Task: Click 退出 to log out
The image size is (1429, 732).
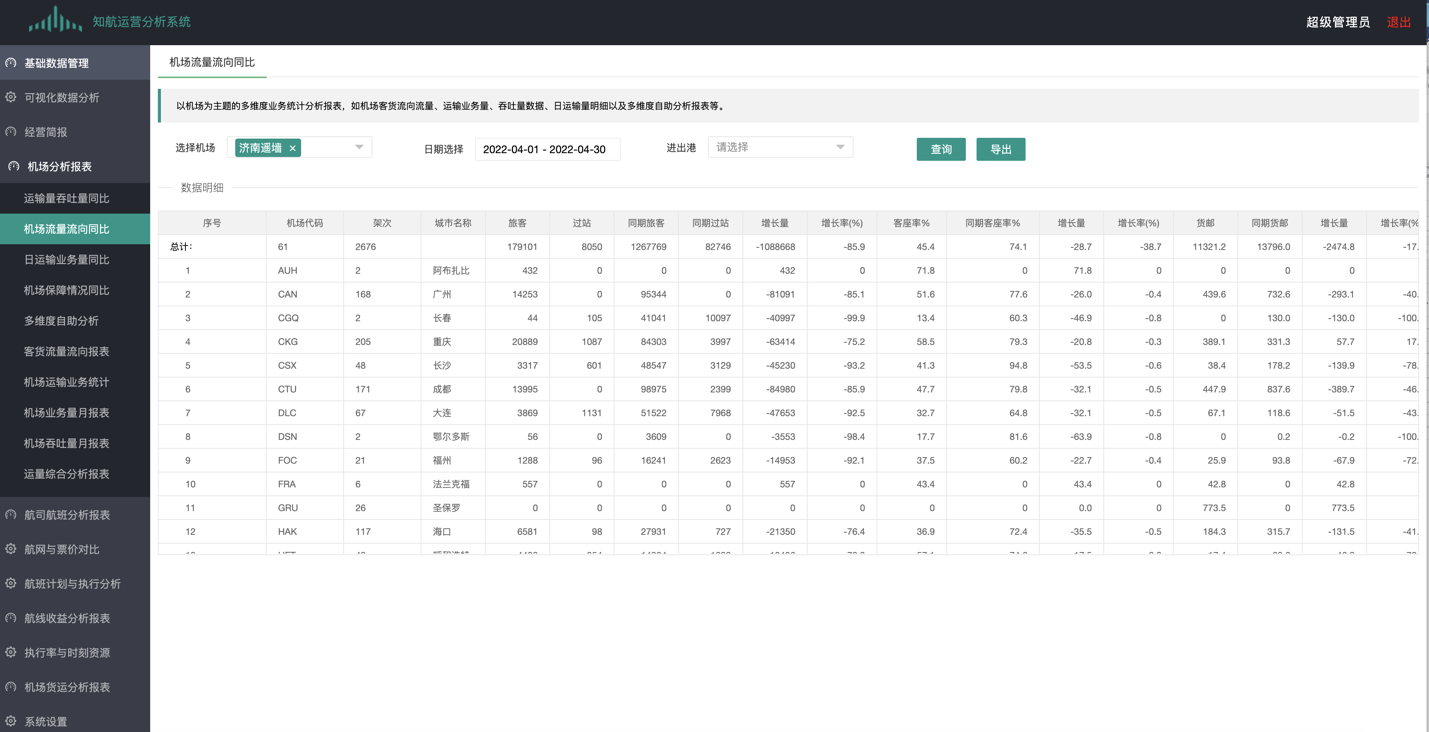Action: point(1398,22)
